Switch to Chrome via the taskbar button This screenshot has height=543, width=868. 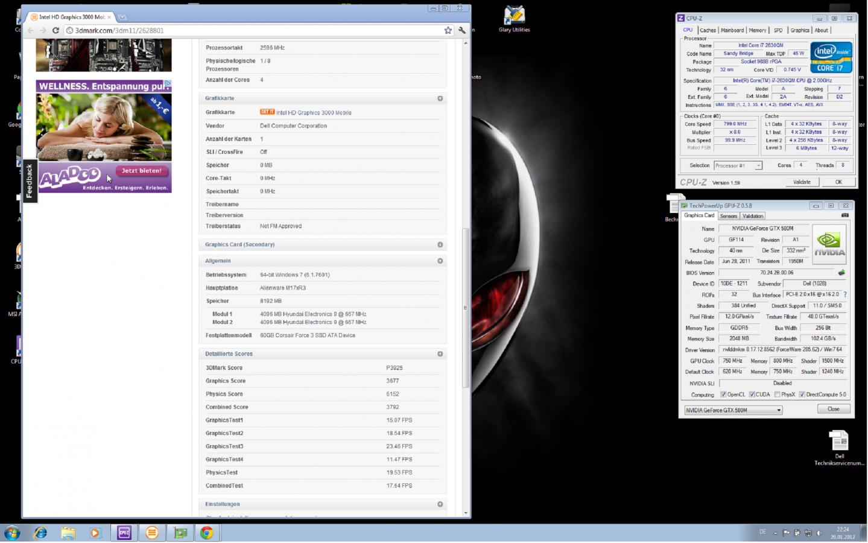click(x=207, y=533)
